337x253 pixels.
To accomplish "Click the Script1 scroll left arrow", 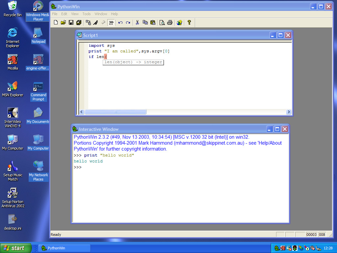I will coord(82,112).
